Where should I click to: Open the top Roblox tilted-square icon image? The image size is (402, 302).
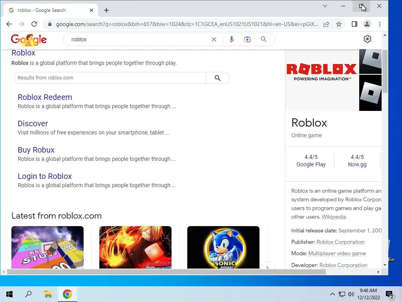[370, 61]
